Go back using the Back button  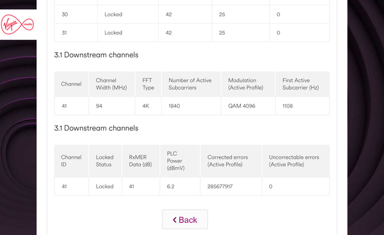coord(185,220)
